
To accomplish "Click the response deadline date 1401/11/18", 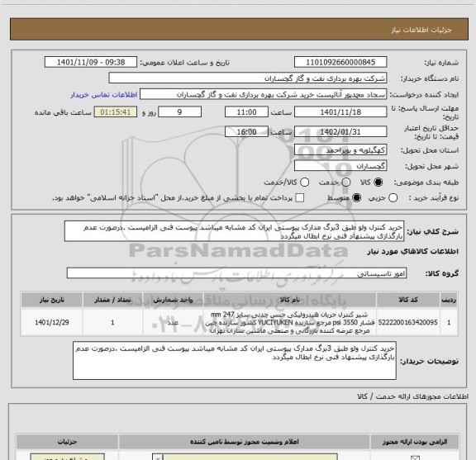I will point(340,112).
